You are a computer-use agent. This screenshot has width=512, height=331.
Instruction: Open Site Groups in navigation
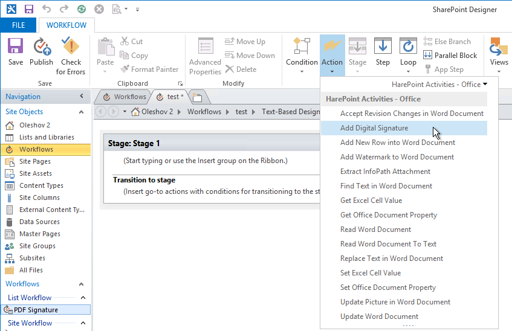(37, 246)
